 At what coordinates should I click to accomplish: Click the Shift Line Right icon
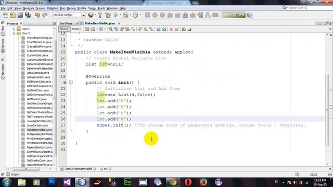click(x=164, y=29)
